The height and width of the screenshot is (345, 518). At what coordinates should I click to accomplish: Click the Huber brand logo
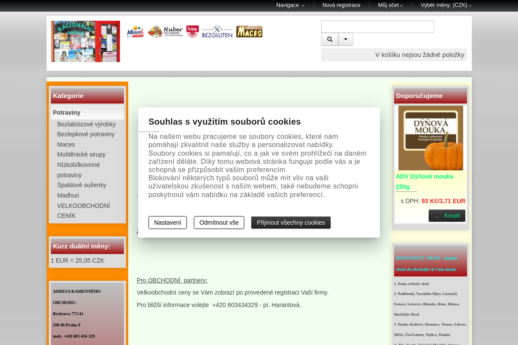point(165,31)
